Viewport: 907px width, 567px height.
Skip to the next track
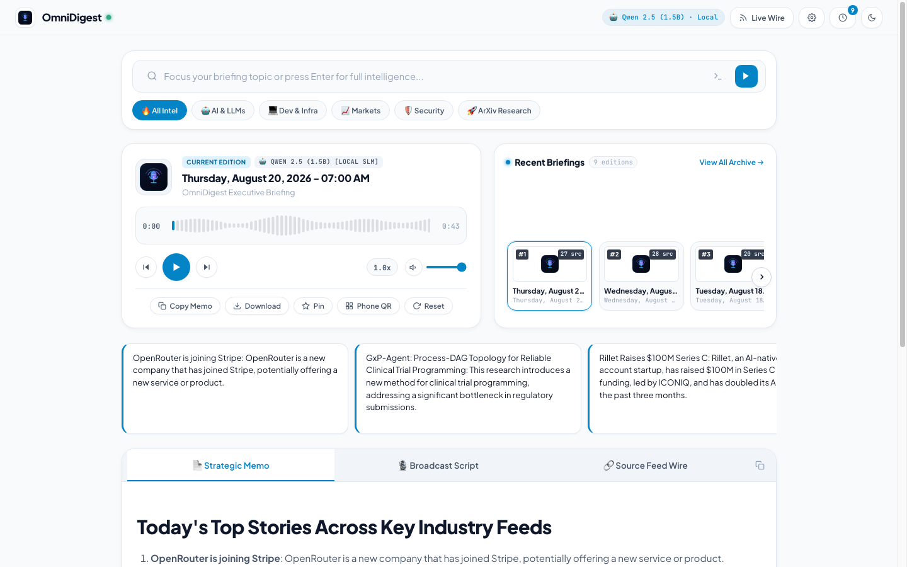[207, 267]
